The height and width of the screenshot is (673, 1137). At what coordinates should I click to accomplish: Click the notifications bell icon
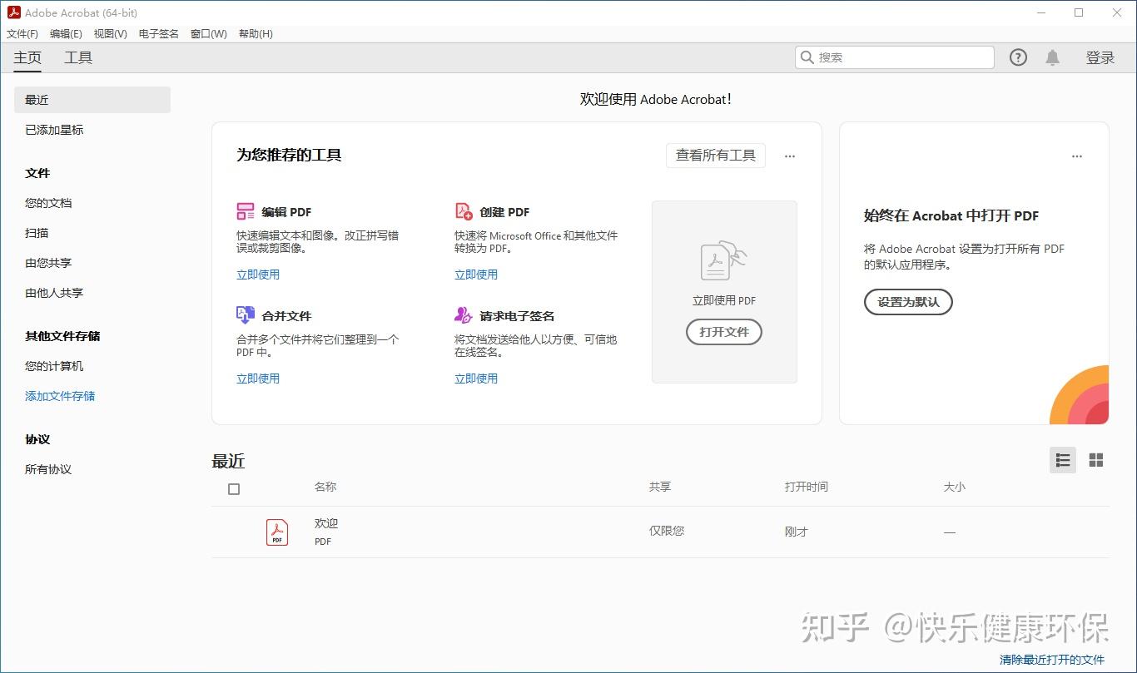pos(1051,57)
